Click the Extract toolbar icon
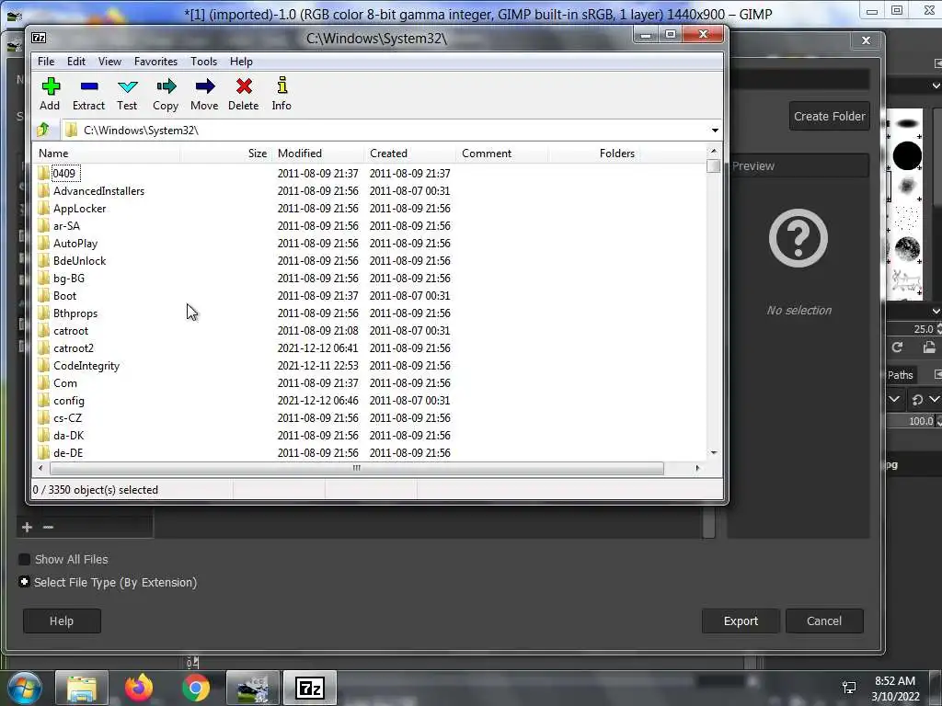This screenshot has width=942, height=706. pos(88,94)
